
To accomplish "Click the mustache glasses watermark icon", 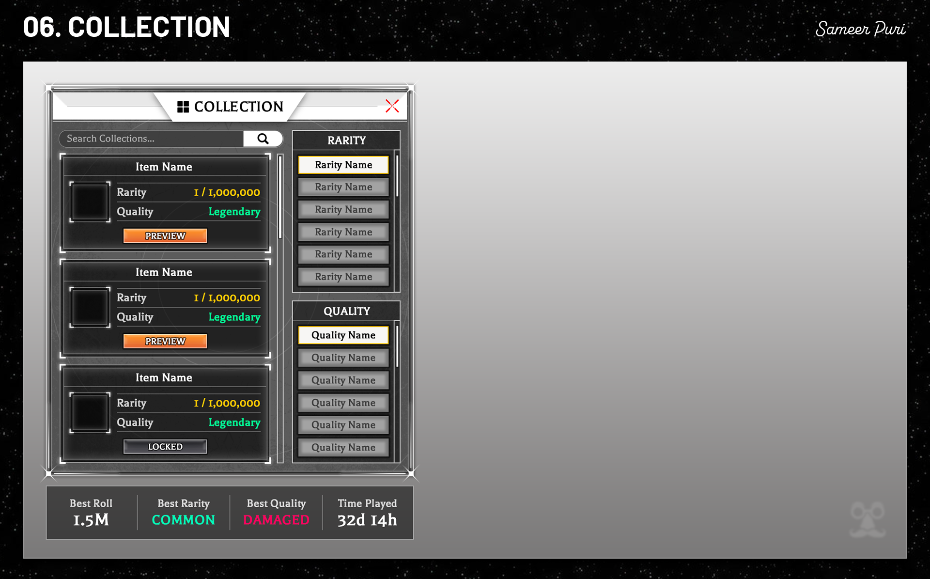I will (868, 520).
